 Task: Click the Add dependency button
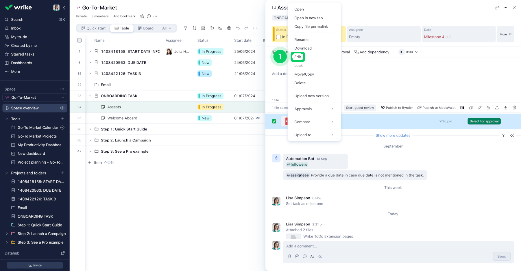(372, 52)
